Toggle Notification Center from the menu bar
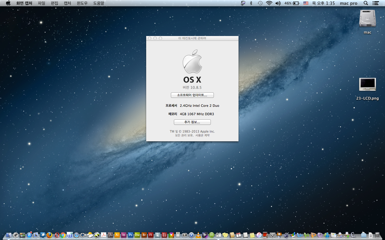This screenshot has width=385, height=240. click(x=375, y=3)
